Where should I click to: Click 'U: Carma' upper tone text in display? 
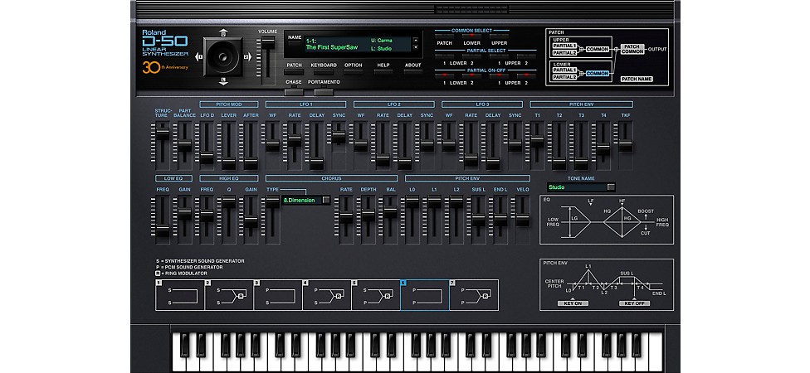pos(381,41)
